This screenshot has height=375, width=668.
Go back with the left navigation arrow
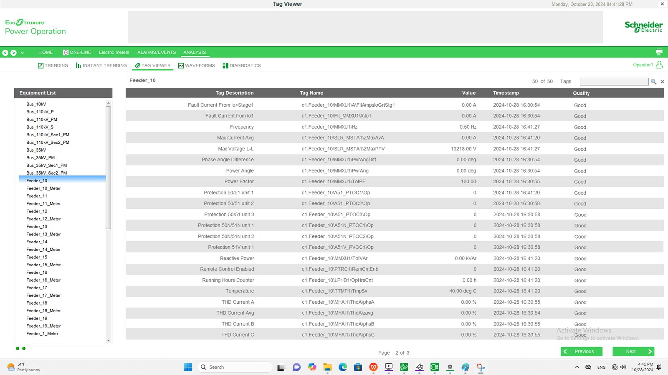coord(5,52)
